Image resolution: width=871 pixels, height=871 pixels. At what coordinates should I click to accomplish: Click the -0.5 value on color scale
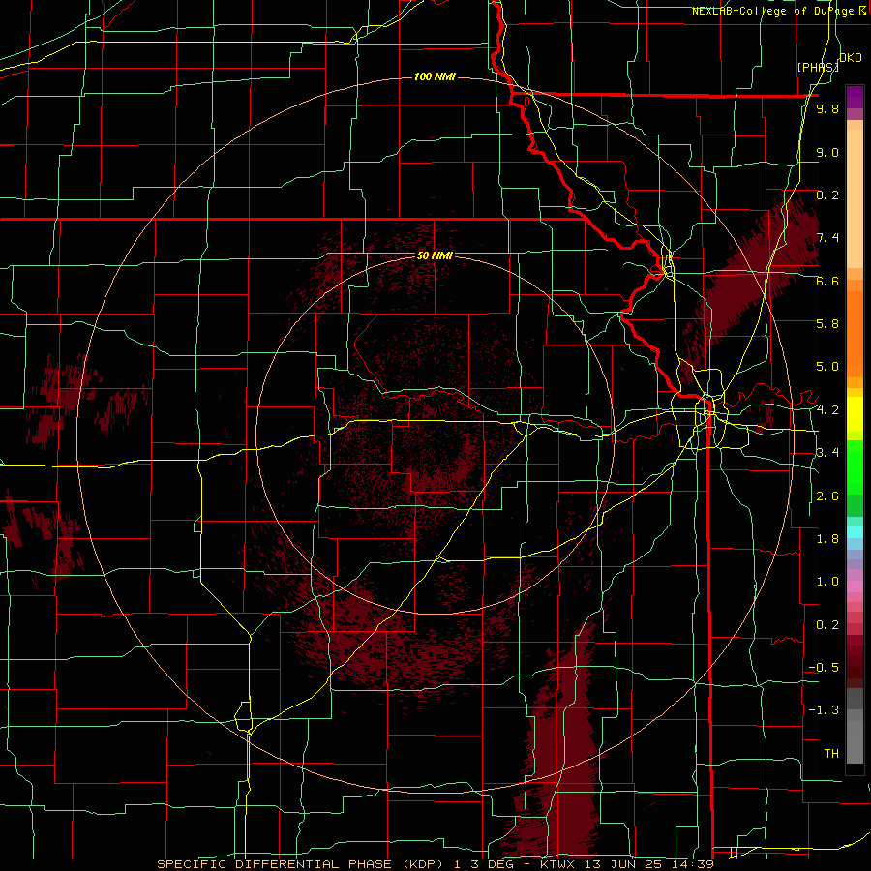tap(824, 668)
